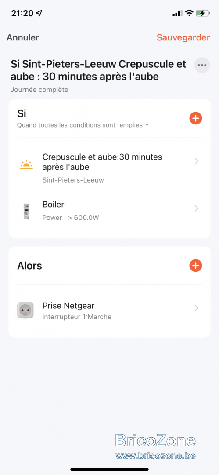
Task: Tap the Wi-Fi status icon
Action: pos(189,13)
